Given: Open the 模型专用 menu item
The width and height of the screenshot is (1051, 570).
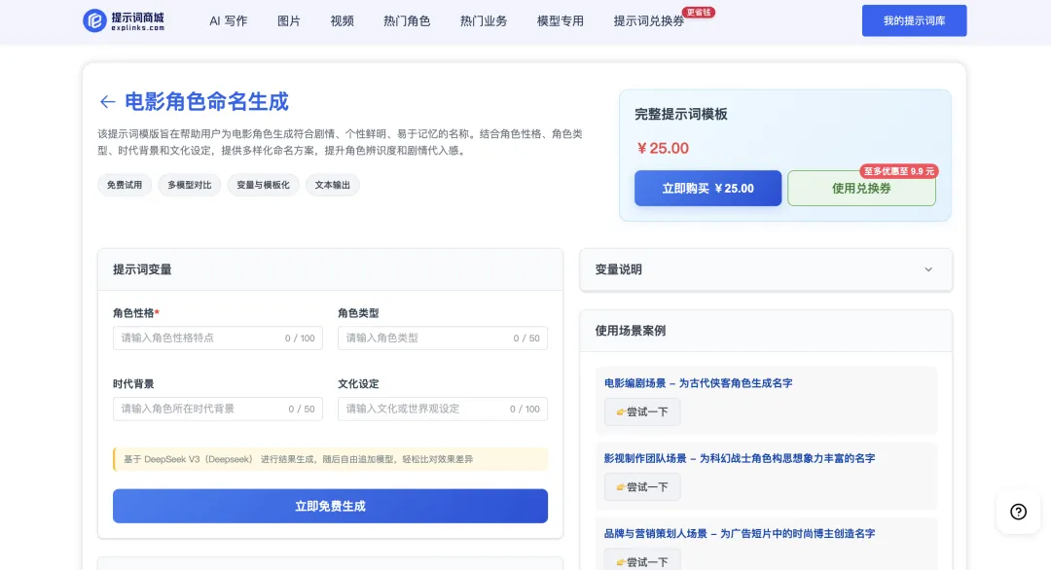Looking at the screenshot, I should click(x=560, y=20).
